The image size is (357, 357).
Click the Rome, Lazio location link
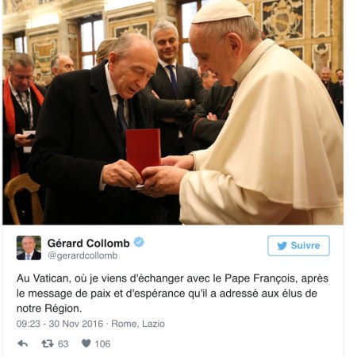click(x=138, y=324)
